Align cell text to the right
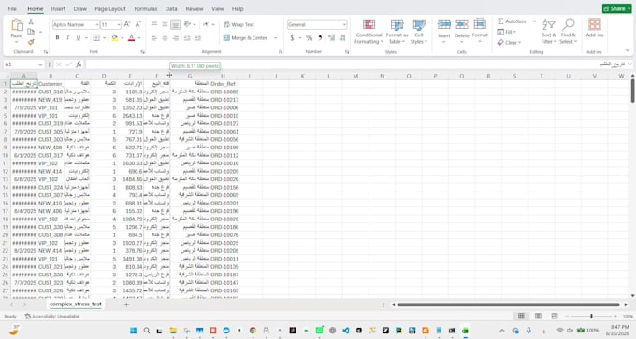This screenshot has width=636, height=339. (175, 37)
